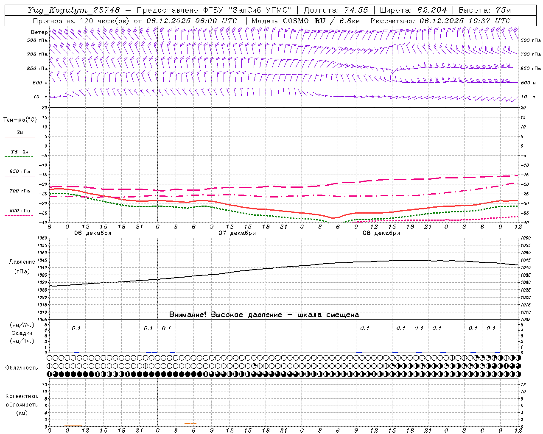
Task: Click the Модель COSMO-RU / 6.6км label
Action: coord(306,21)
